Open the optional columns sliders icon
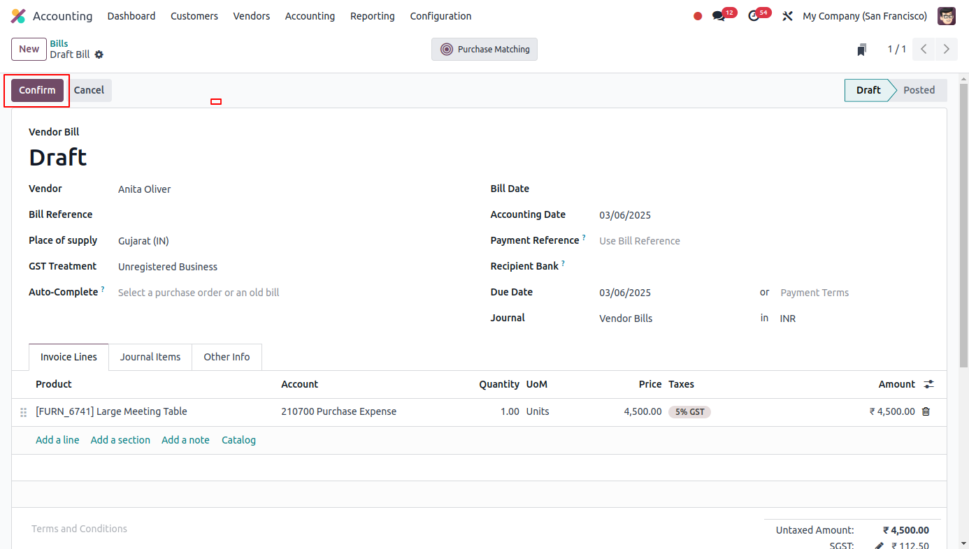This screenshot has width=969, height=549. (928, 383)
